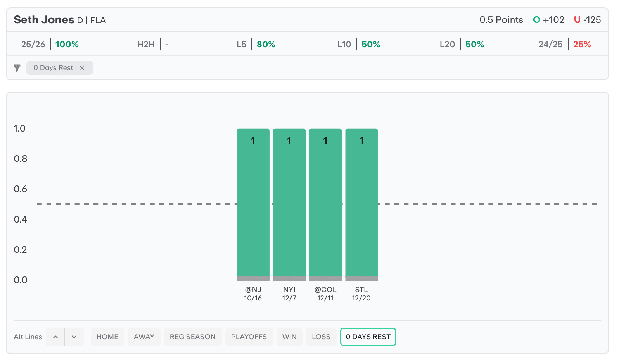Enable the REG SEASON filter
The width and height of the screenshot is (619, 364).
point(192,337)
